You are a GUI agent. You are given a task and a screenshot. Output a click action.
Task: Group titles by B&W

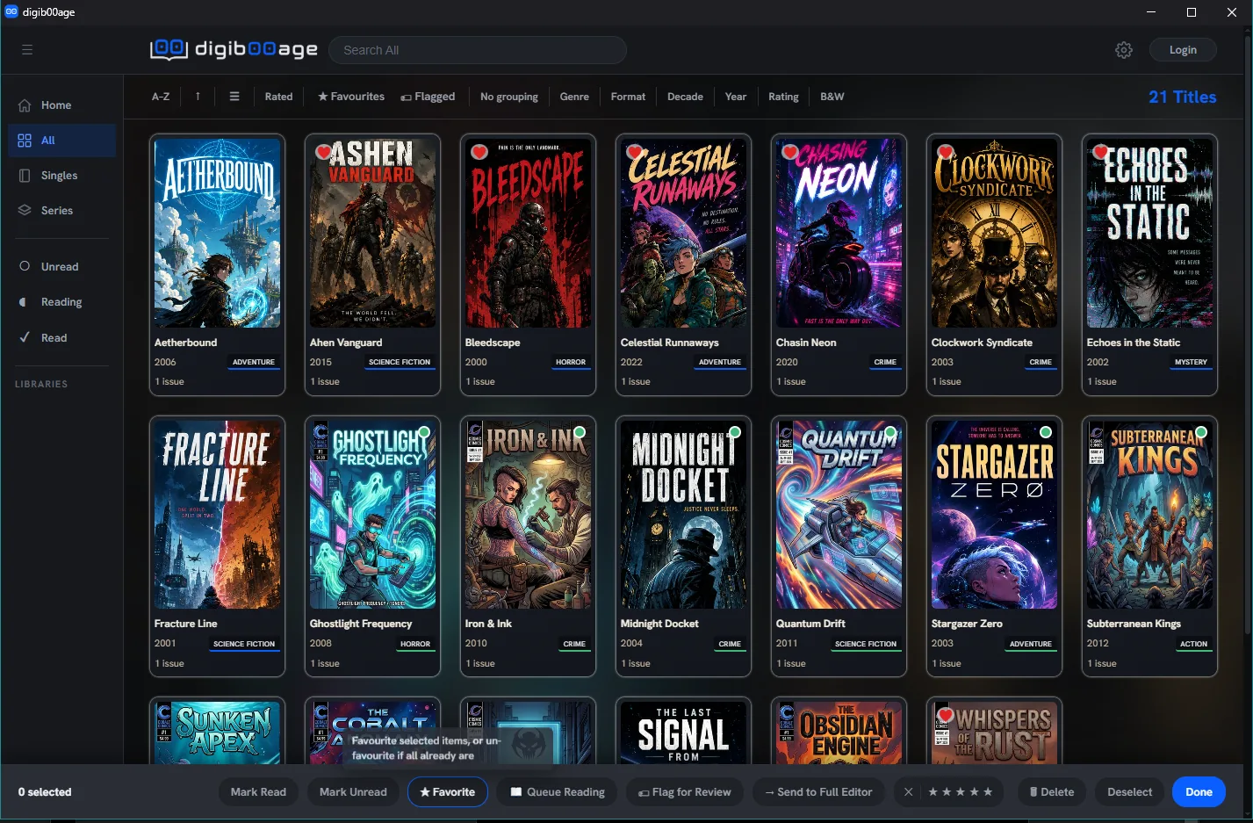coord(832,97)
